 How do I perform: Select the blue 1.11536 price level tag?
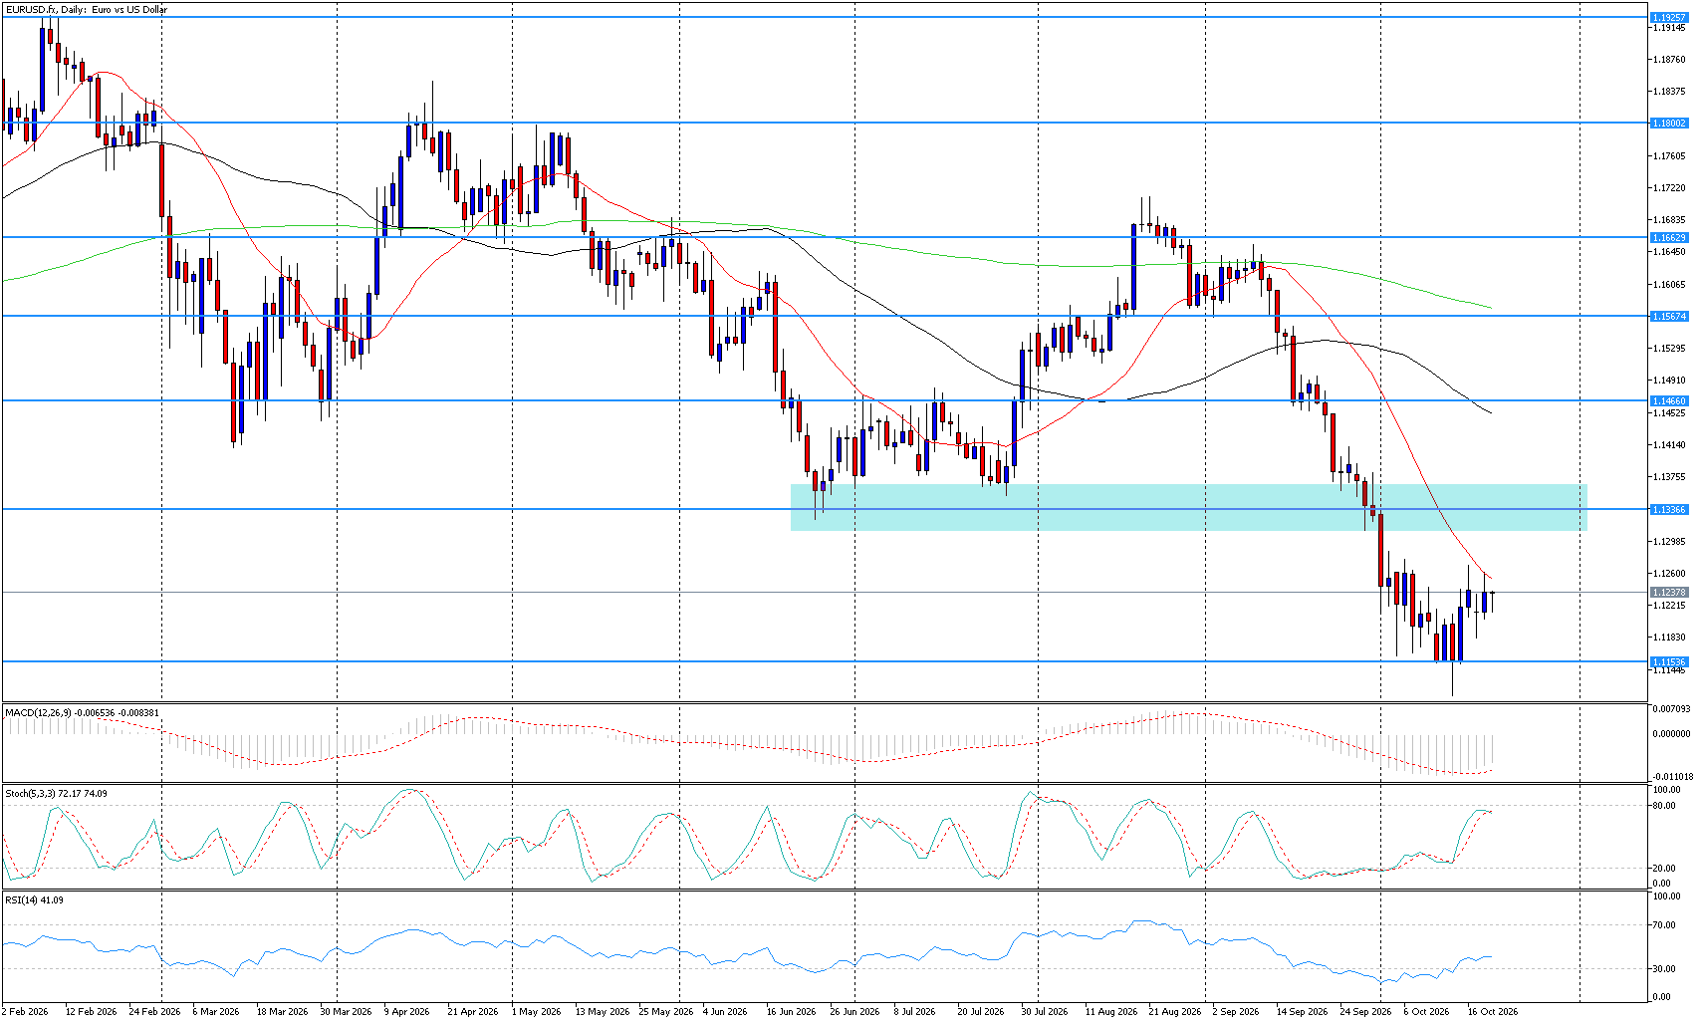pyautogui.click(x=1669, y=662)
